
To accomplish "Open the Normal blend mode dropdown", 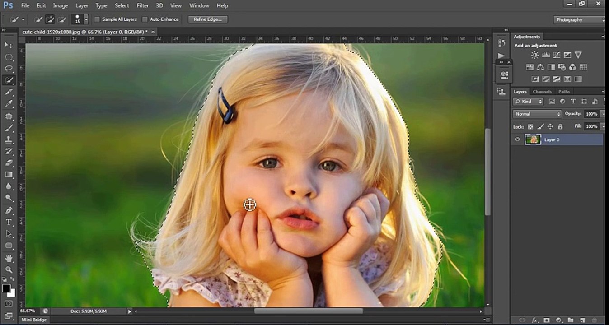I will pyautogui.click(x=537, y=114).
